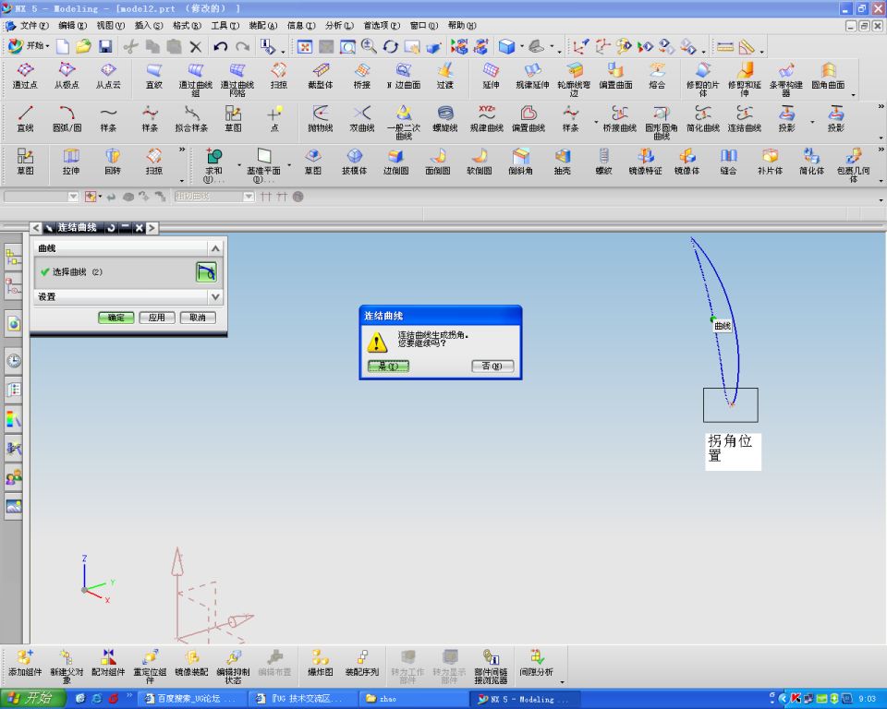This screenshot has width=887, height=709.
Task: Select the 倒斜角 chamfer tool
Action: (520, 162)
